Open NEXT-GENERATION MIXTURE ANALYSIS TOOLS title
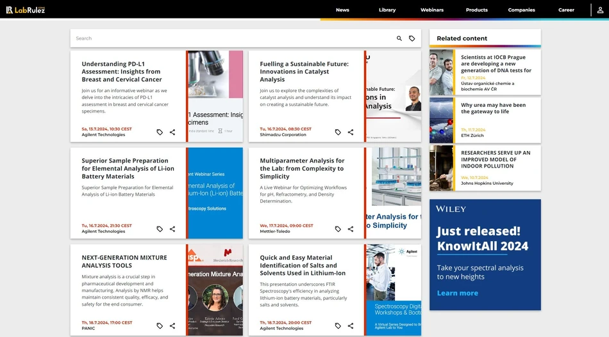Image resolution: width=609 pixels, height=337 pixels. [x=124, y=262]
